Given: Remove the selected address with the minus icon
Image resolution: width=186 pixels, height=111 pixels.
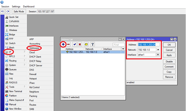Looking at the screenshot, I should [69, 44].
